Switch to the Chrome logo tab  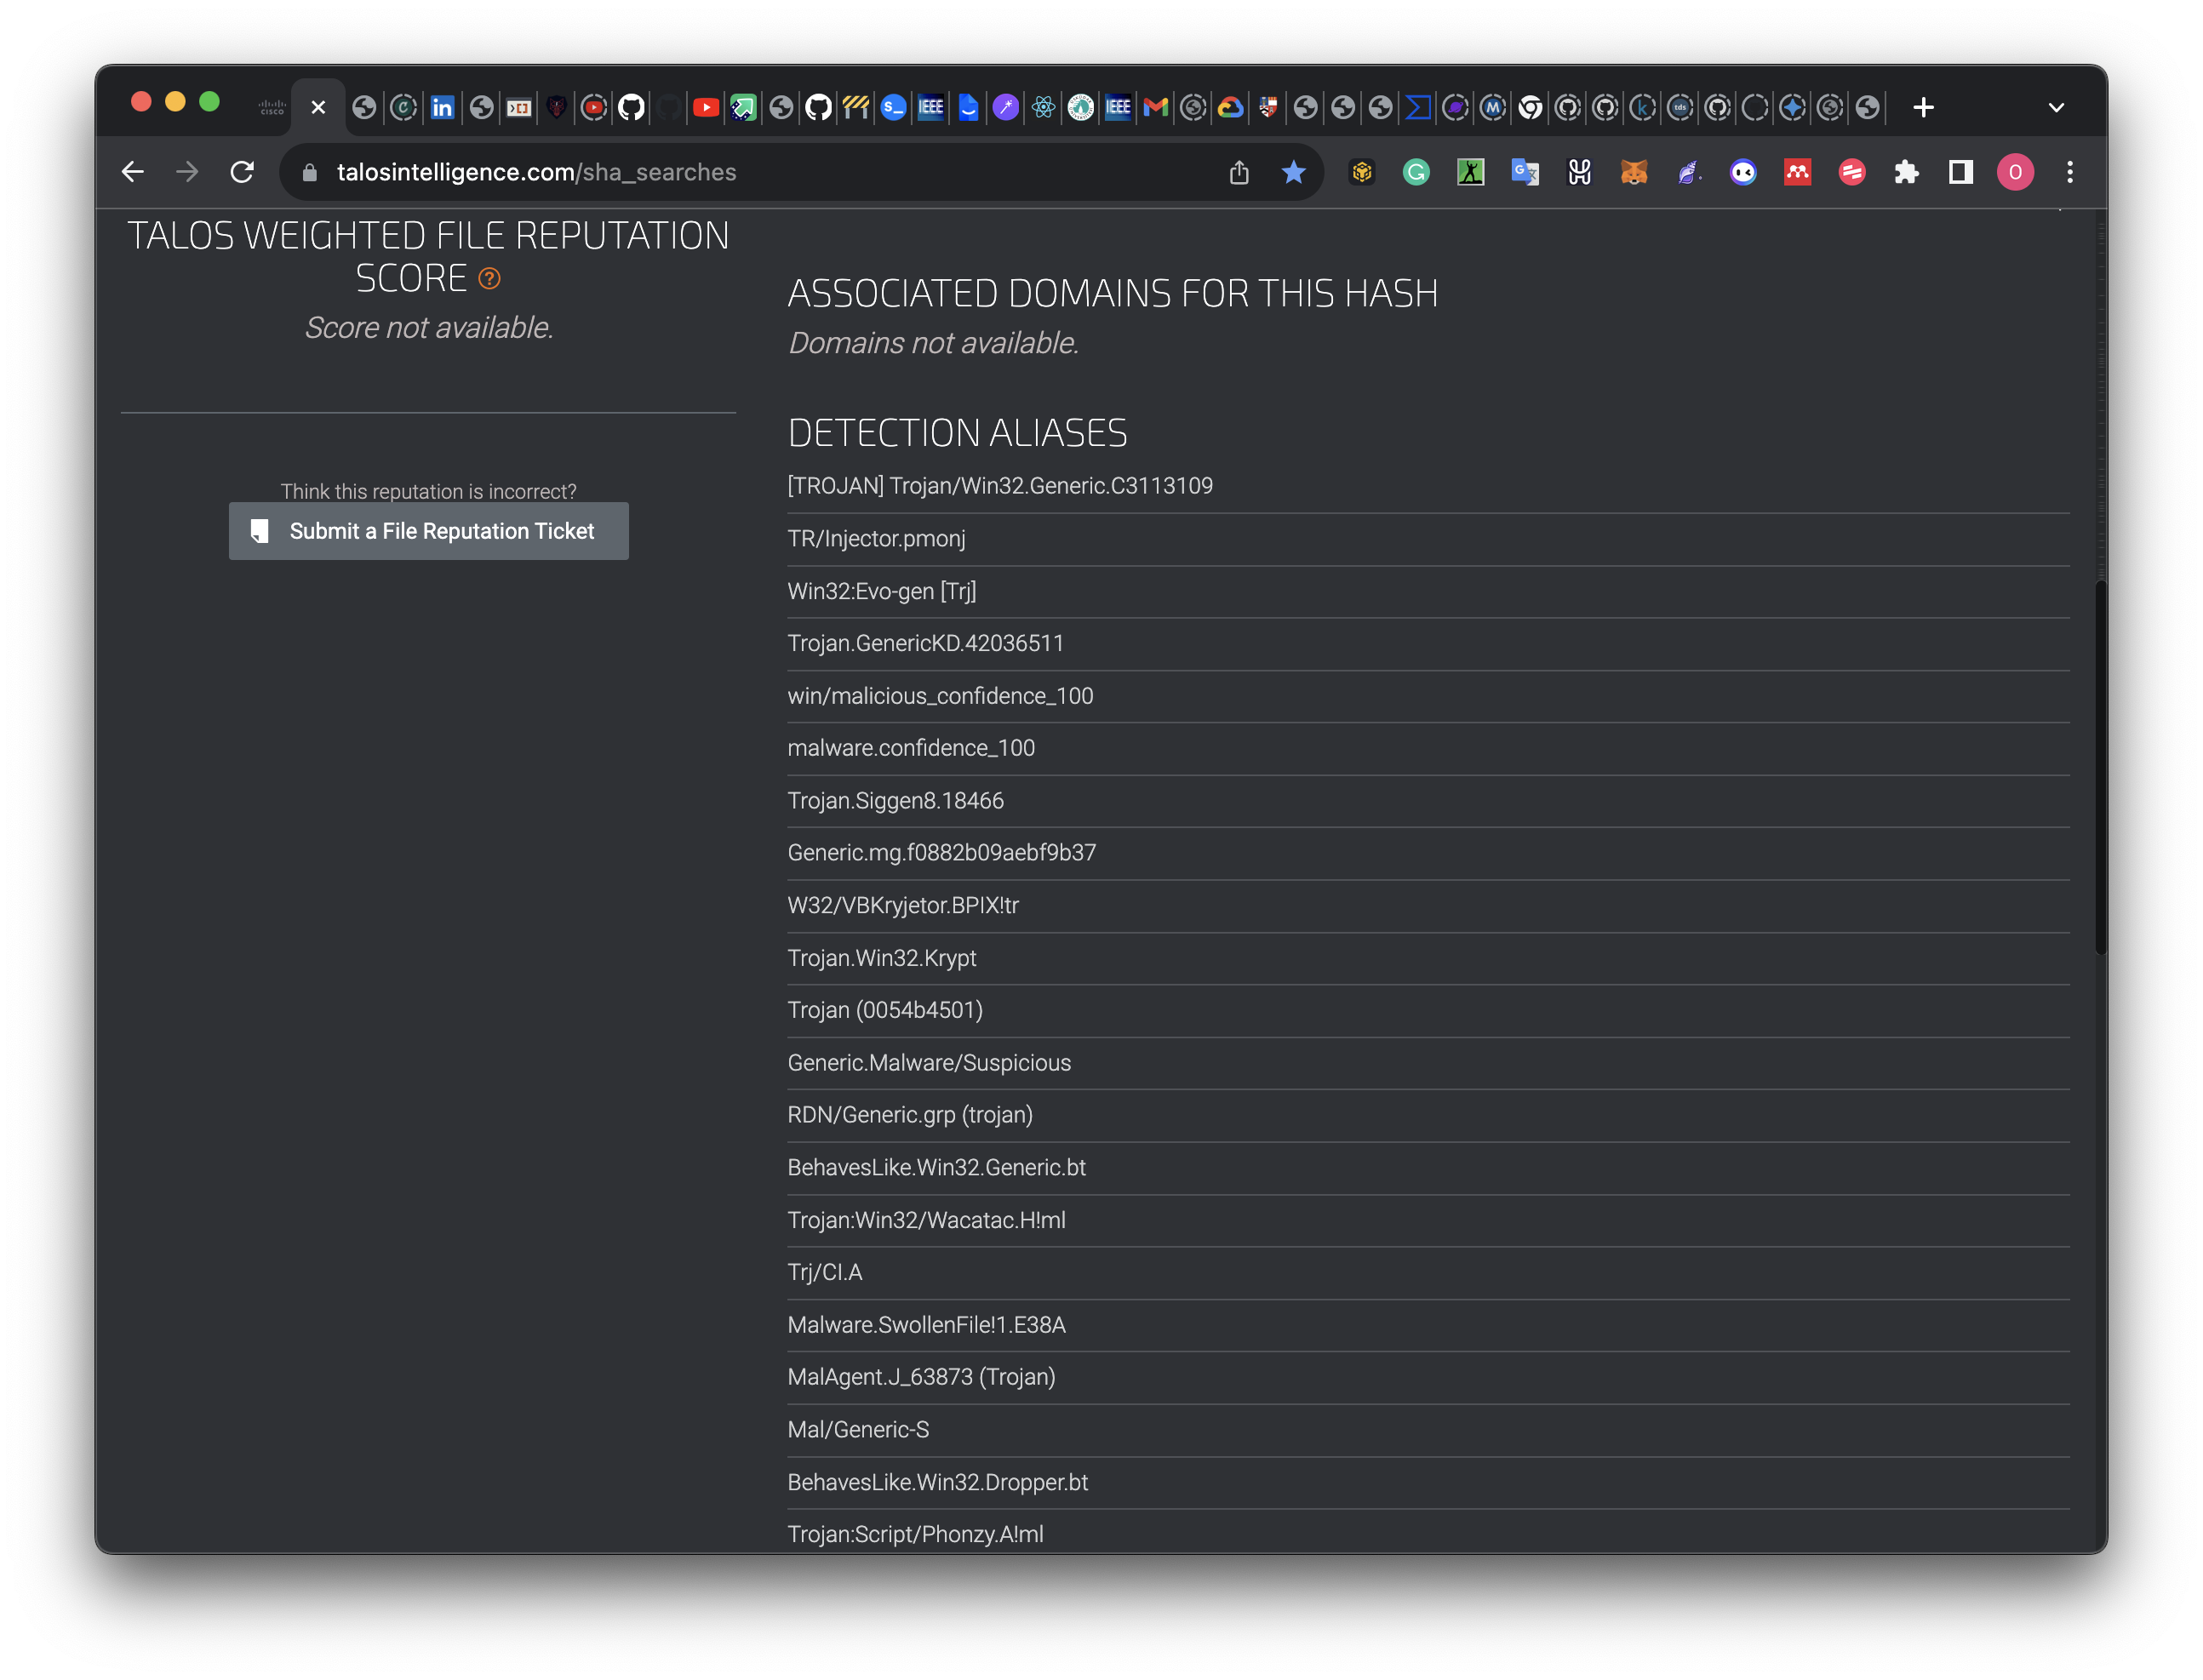(x=1530, y=107)
